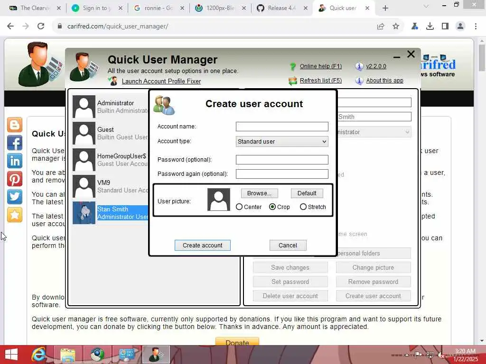Open the About this app link
This screenshot has height=364, width=486.
point(384,81)
